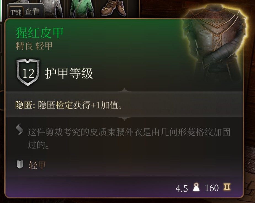Click the armor class shield icon showing 12
The width and height of the screenshot is (255, 203).
coord(28,72)
